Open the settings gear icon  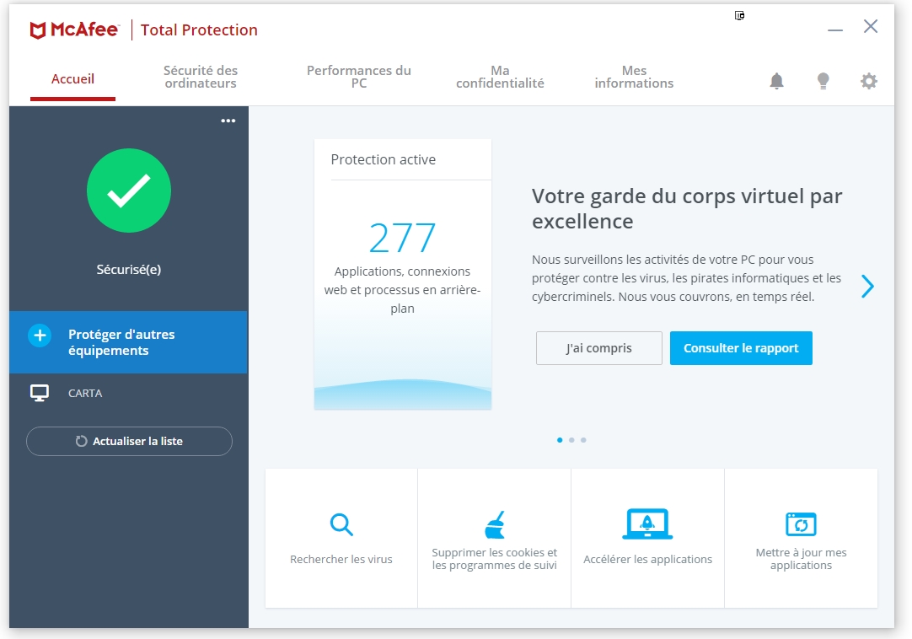point(868,81)
